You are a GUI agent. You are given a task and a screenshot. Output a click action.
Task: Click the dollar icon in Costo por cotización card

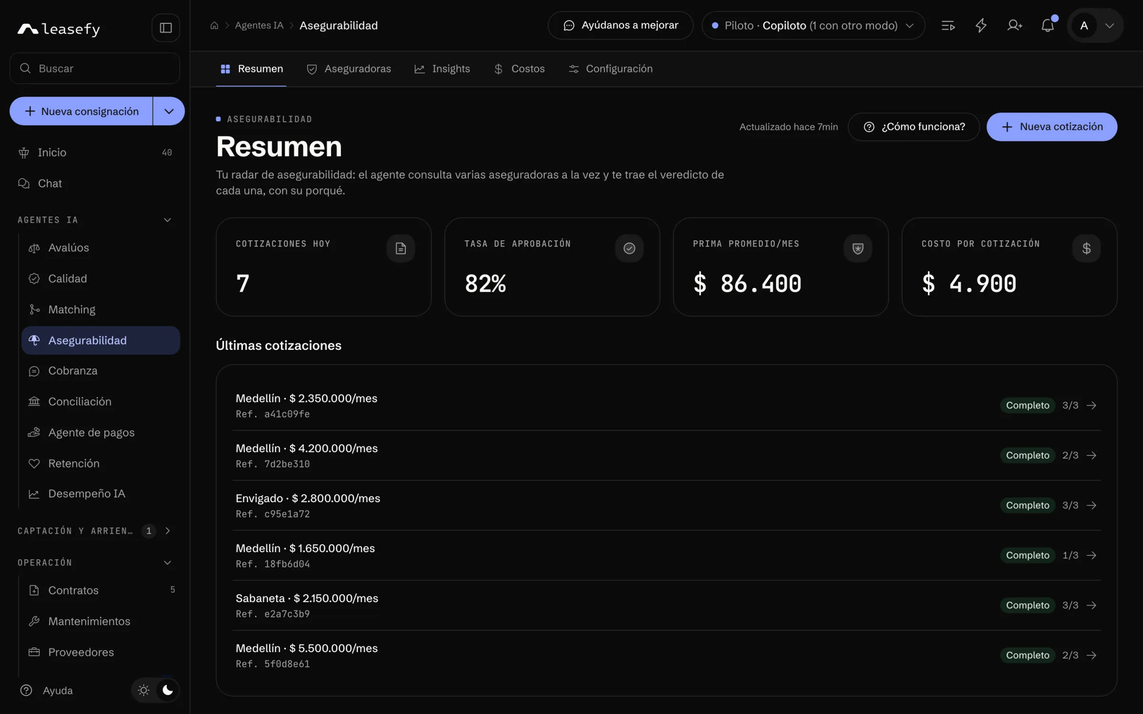pos(1086,248)
